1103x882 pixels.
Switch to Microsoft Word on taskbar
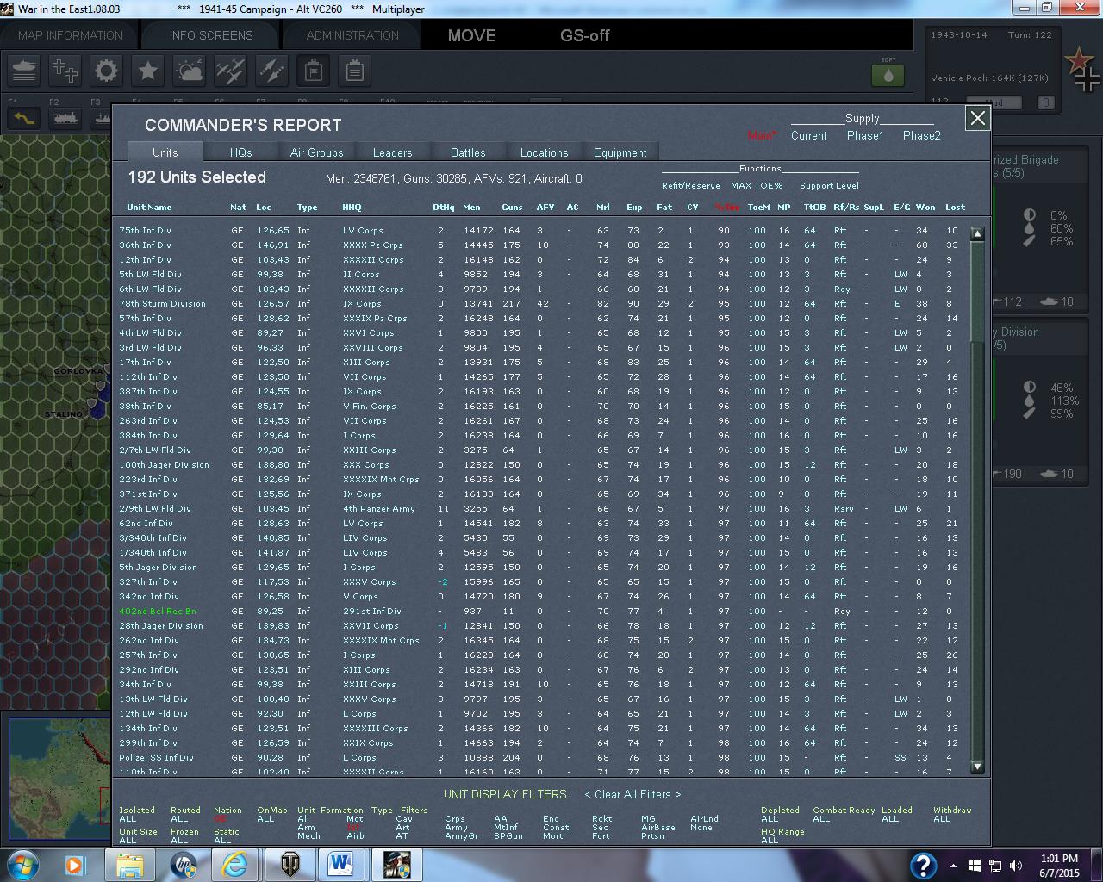click(342, 864)
